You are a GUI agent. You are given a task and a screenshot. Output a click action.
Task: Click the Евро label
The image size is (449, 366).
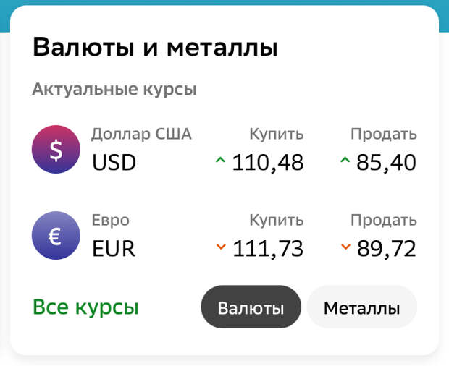pos(110,220)
